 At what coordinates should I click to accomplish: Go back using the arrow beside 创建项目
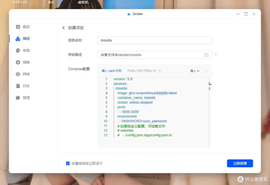(x=63, y=28)
